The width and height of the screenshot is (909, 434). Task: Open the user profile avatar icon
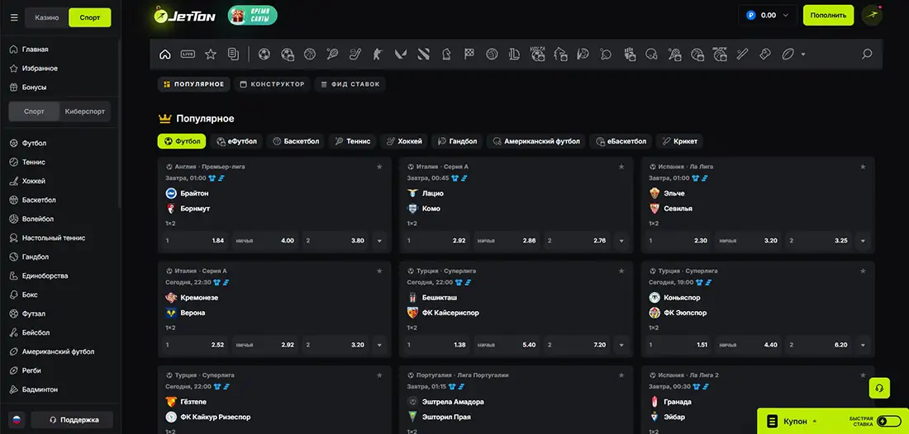[x=872, y=16]
